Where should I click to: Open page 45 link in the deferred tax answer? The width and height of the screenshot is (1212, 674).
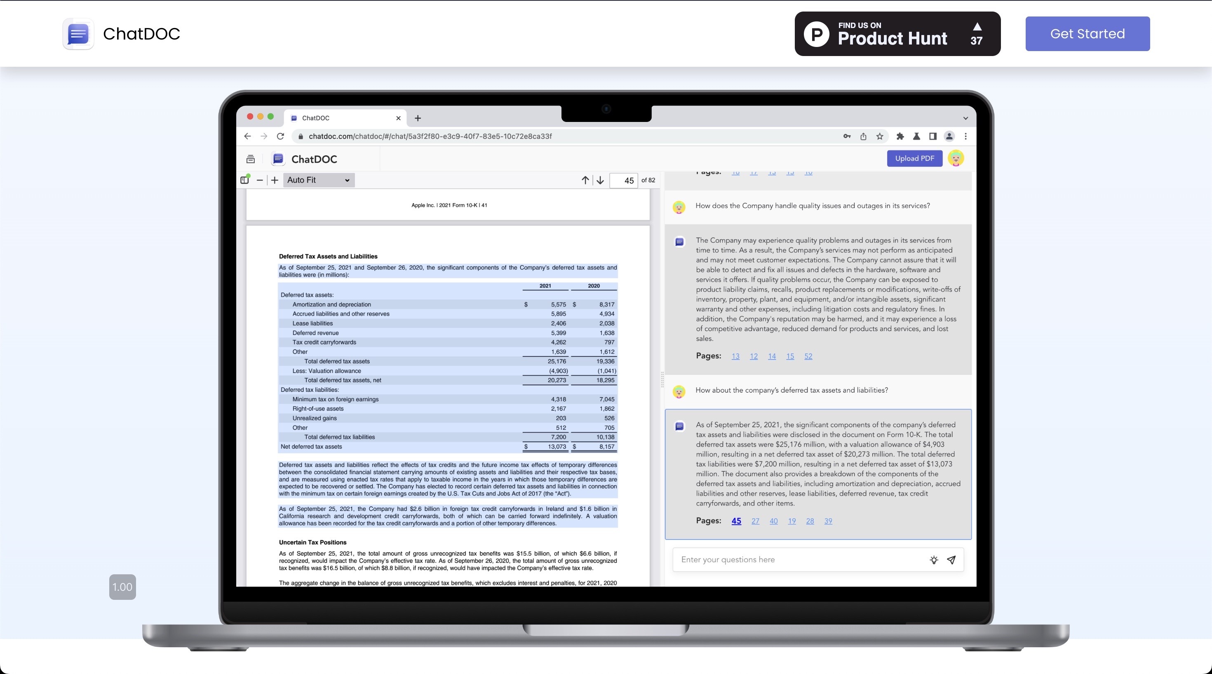[736, 521]
